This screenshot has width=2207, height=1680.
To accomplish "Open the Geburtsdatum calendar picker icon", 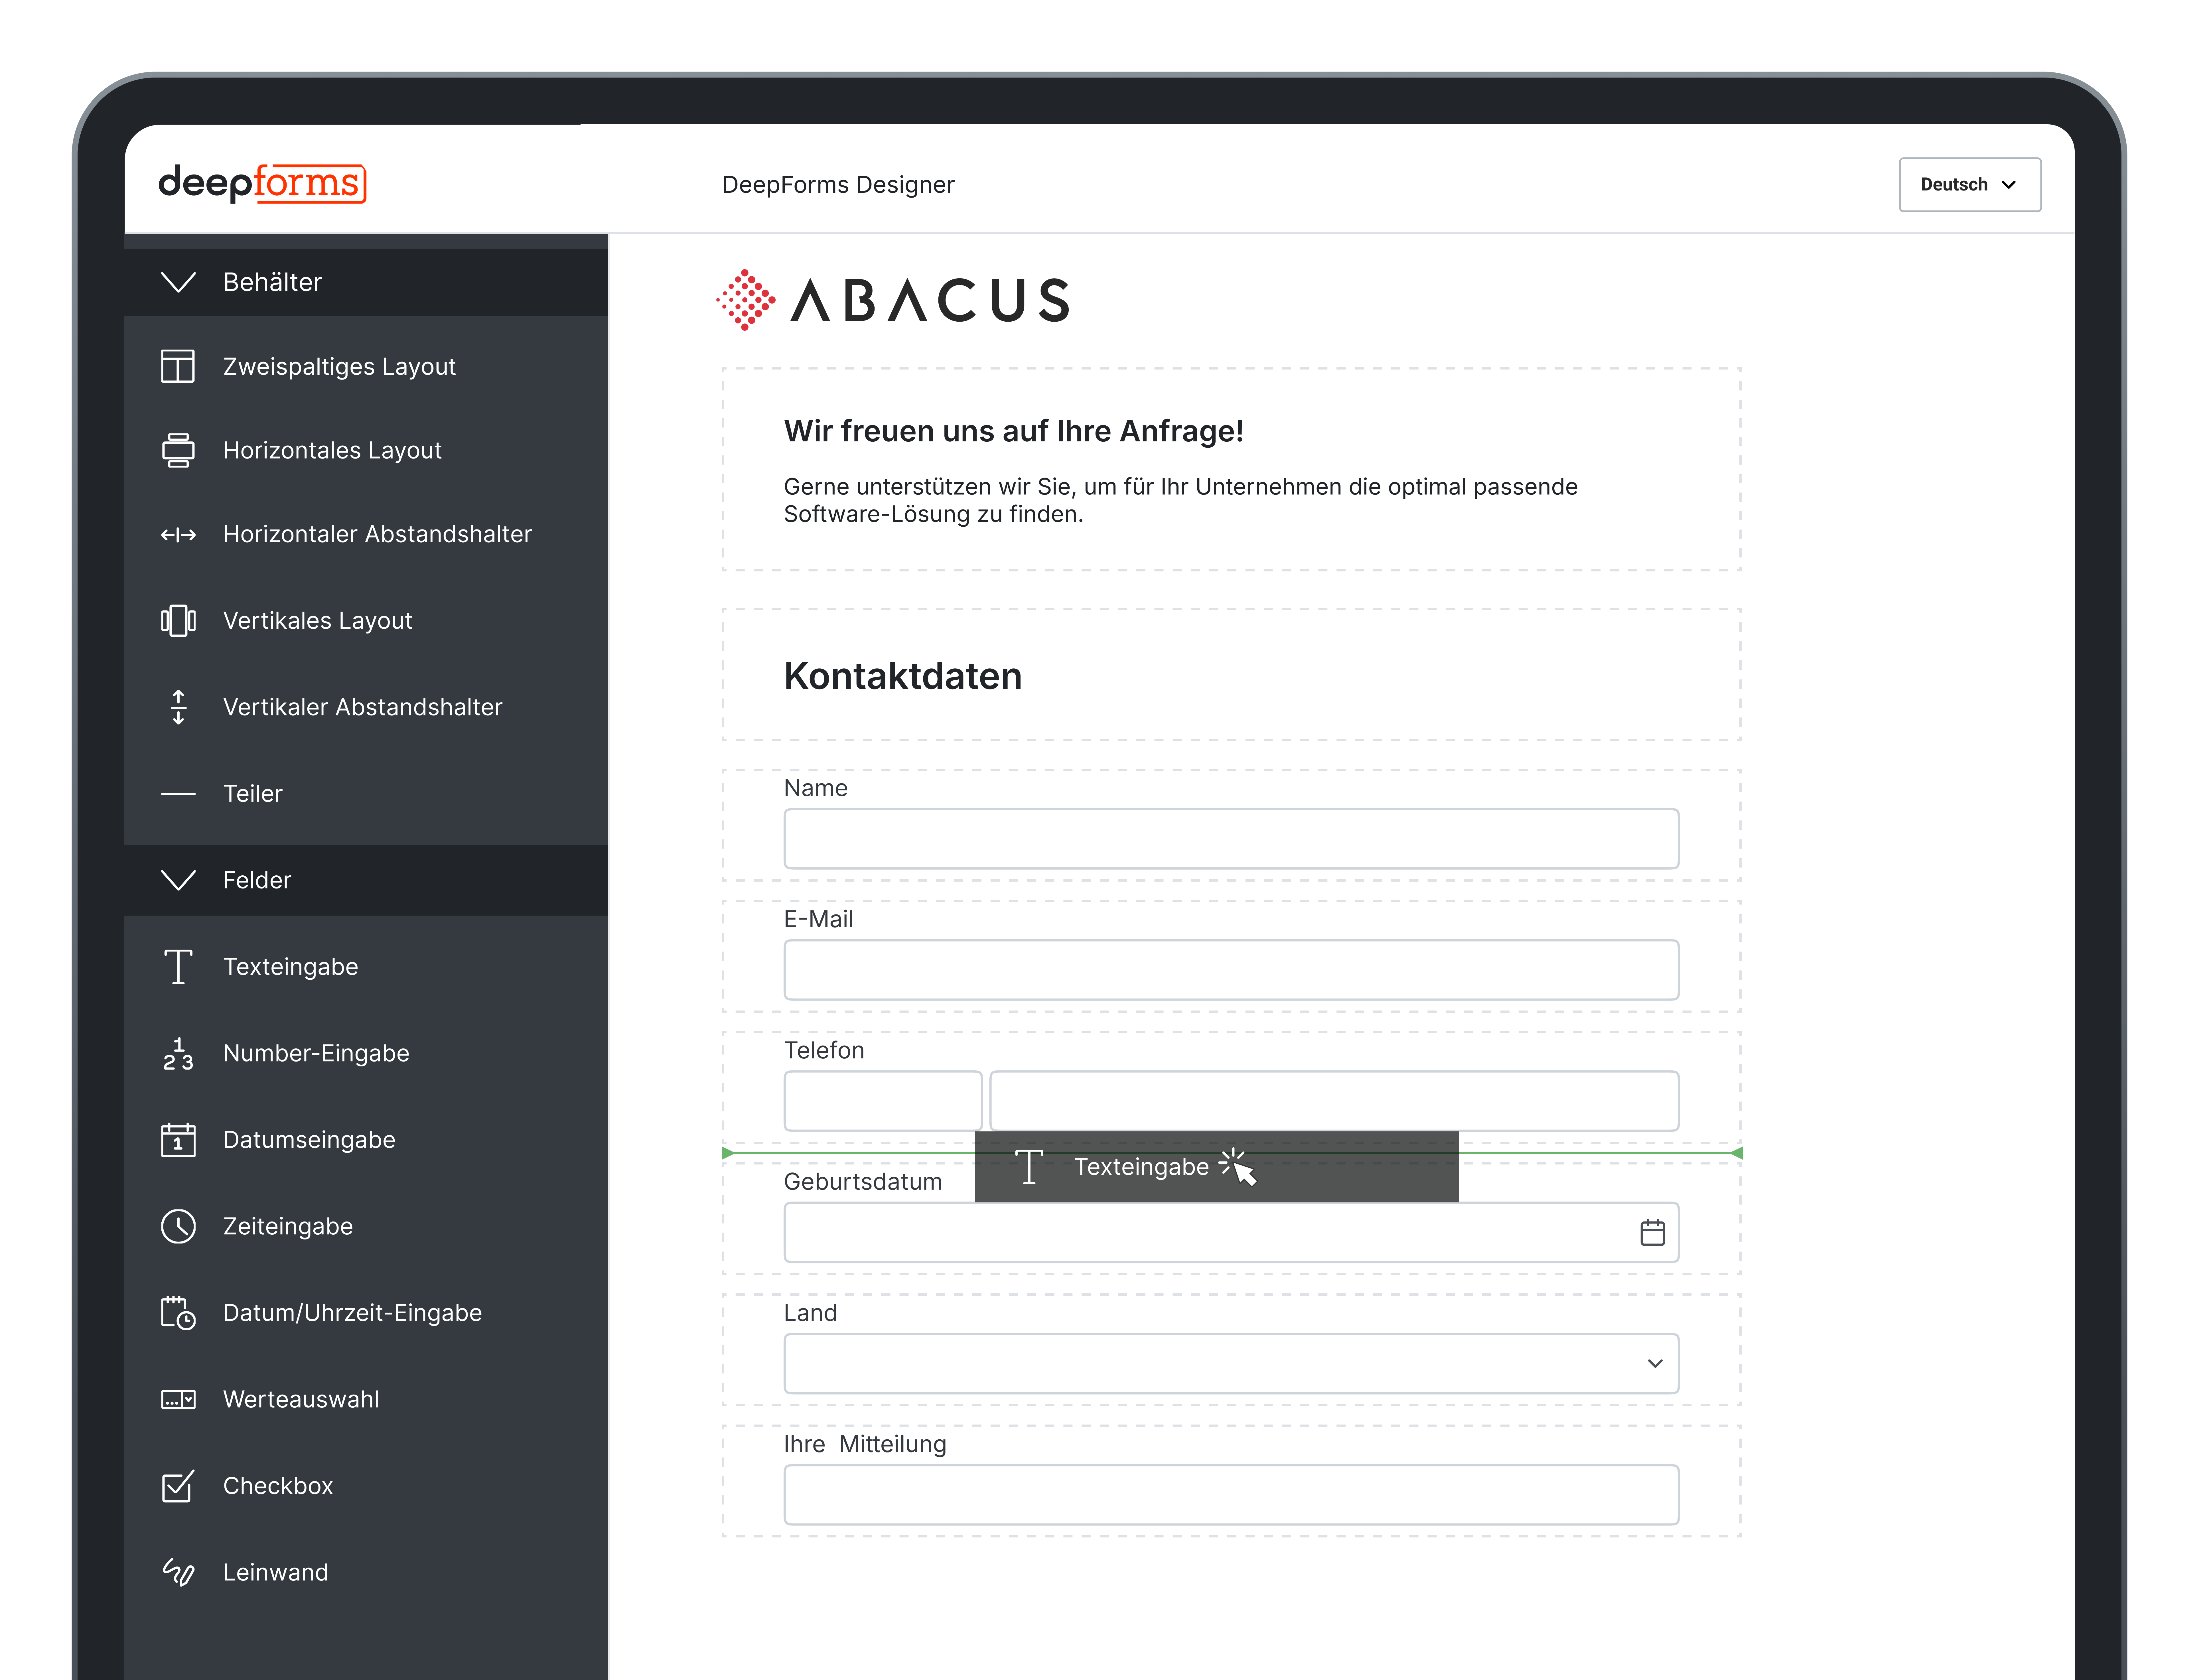I will [1652, 1233].
